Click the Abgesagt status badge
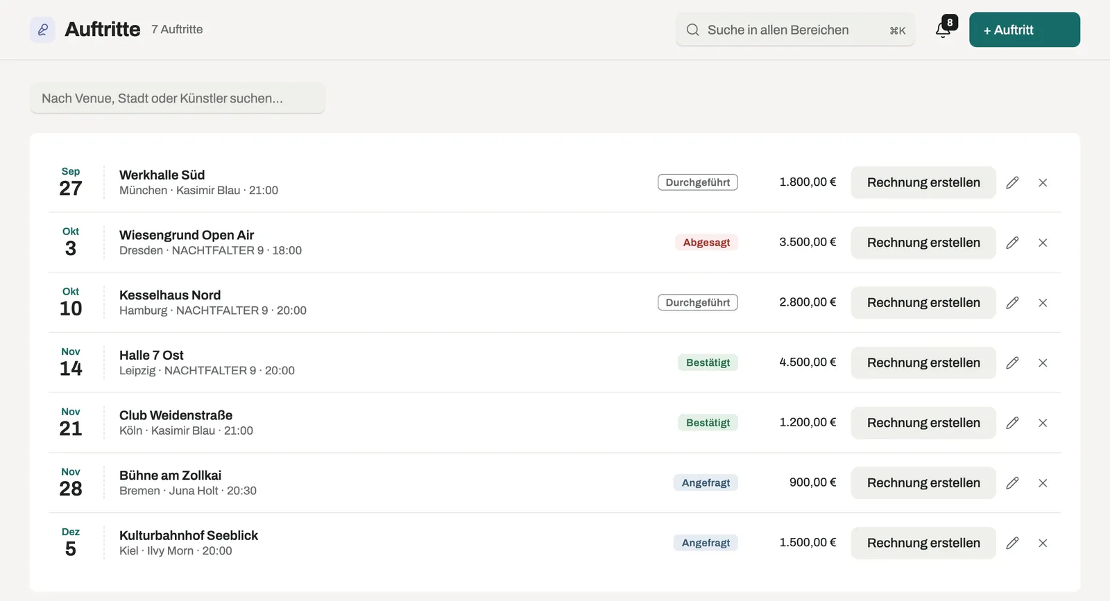The height and width of the screenshot is (601, 1110). click(706, 243)
